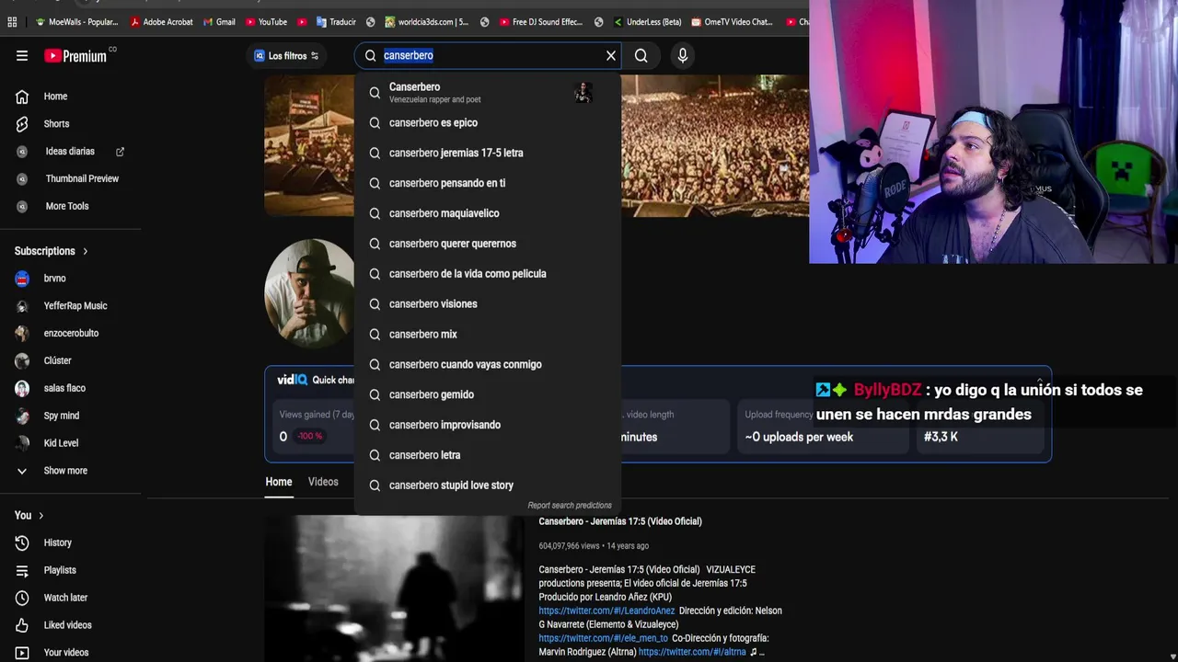Select Canserbero Venezuelan rapper suggestion
The width and height of the screenshot is (1178, 662).
[x=488, y=92]
